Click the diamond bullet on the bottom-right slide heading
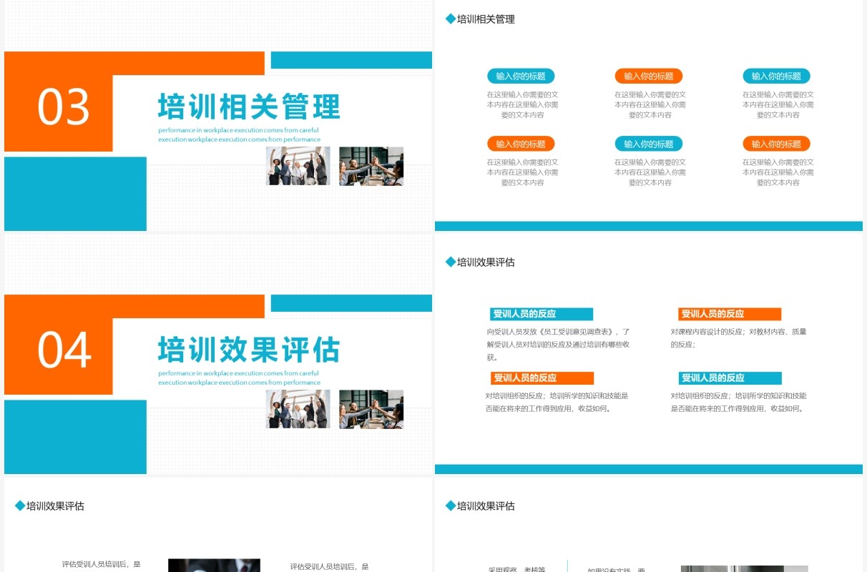This screenshot has width=867, height=572. (x=451, y=506)
